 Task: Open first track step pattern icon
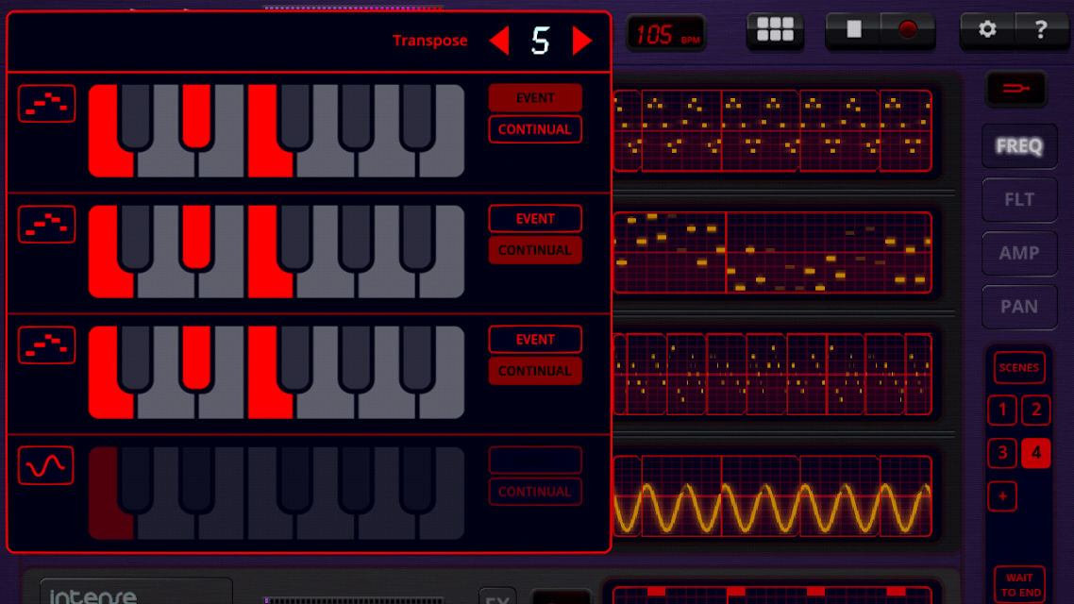46,104
